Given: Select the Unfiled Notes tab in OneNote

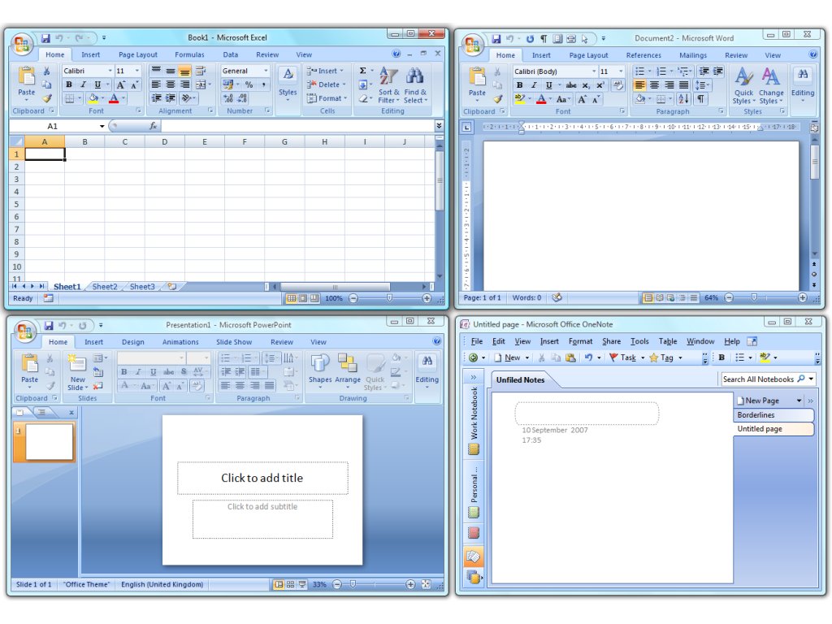Looking at the screenshot, I should tap(520, 380).
